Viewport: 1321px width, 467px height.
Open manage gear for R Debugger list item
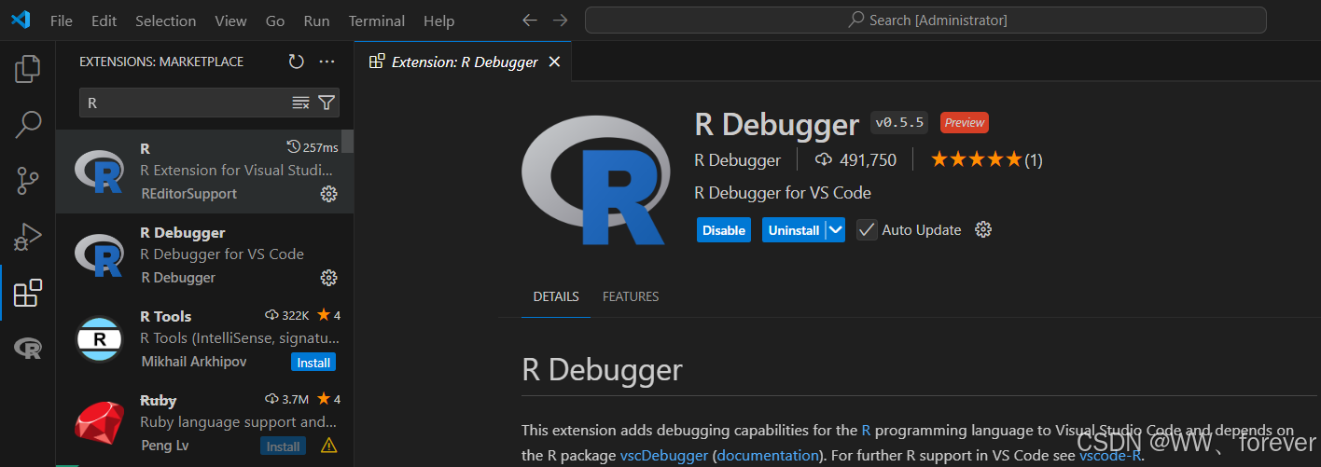coord(328,278)
